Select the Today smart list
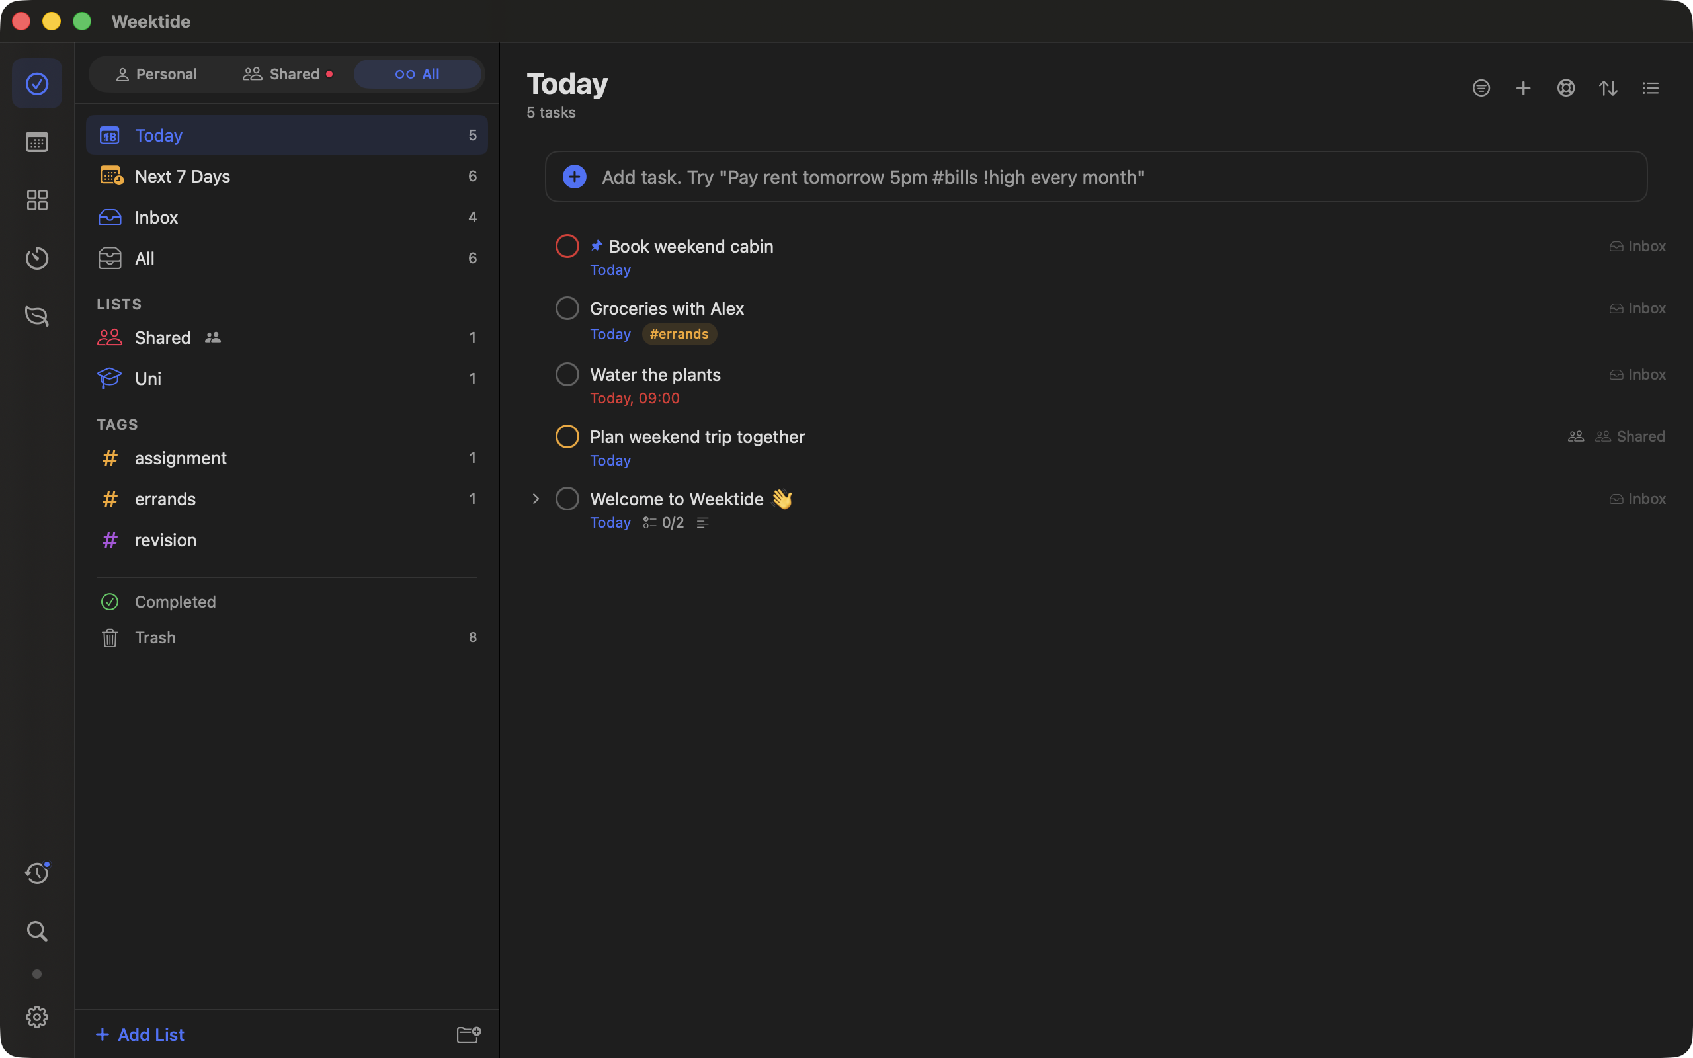Screen dimensions: 1693x1058 287,135
